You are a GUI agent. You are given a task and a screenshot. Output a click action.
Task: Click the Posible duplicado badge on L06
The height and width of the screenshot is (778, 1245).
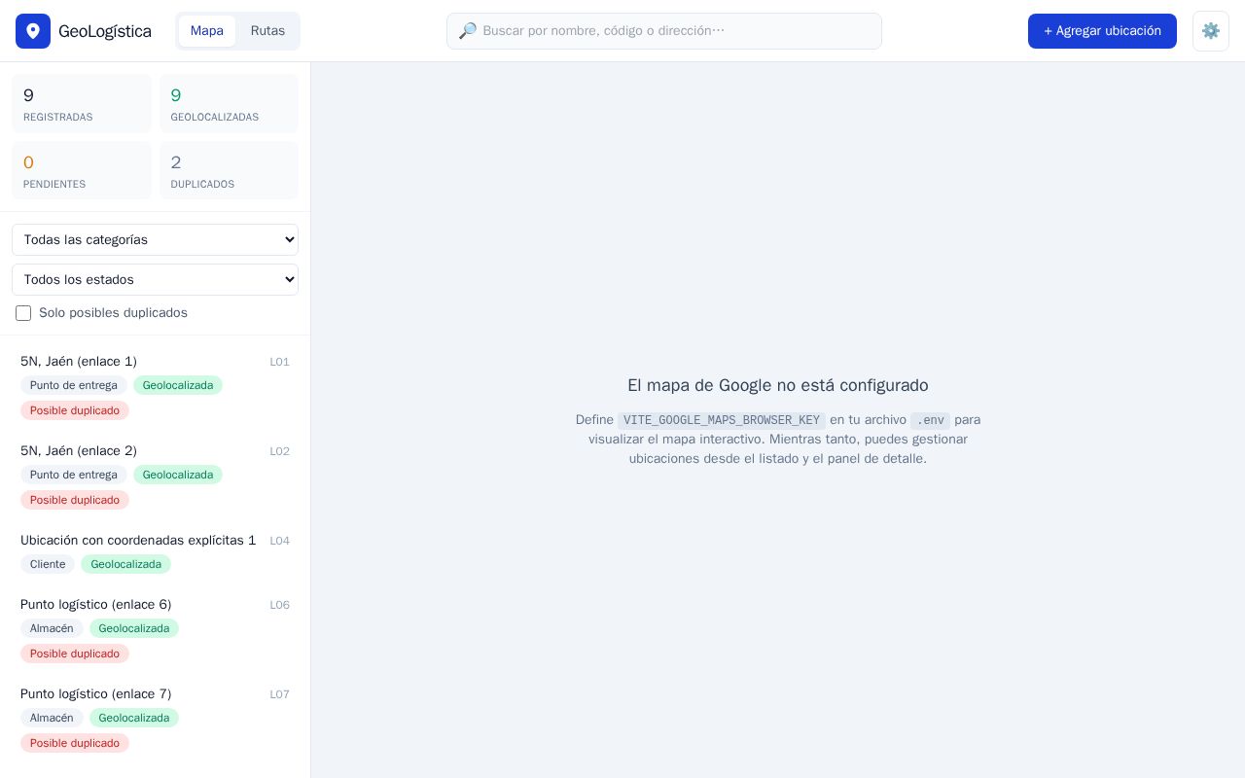75,654
